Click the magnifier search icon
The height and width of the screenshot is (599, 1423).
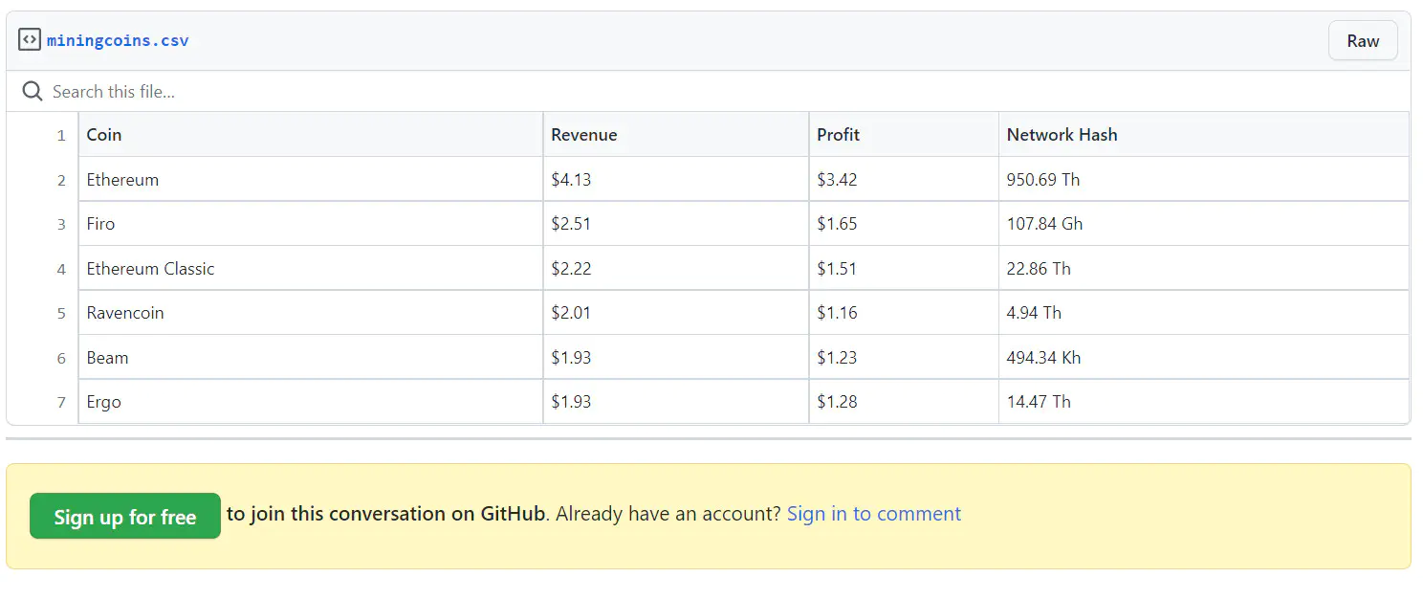[x=33, y=92]
